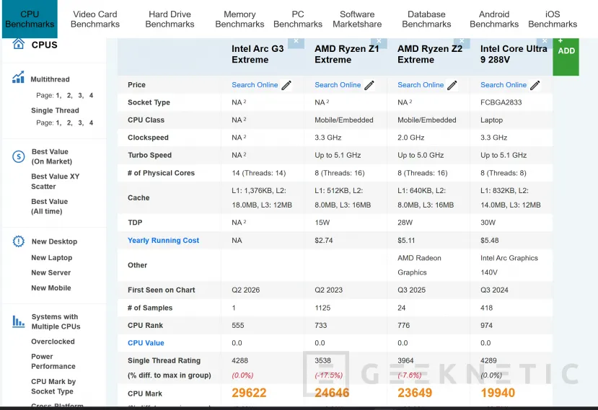
Task: Go to Multithread page 3
Action: [81, 96]
